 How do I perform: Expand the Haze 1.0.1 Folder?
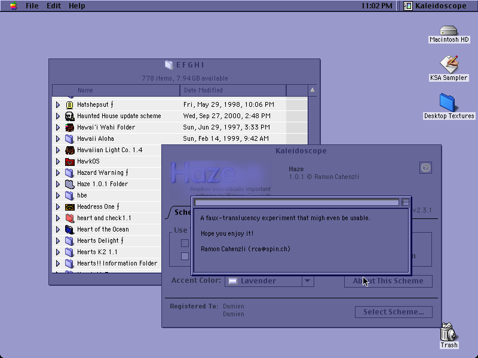58,184
